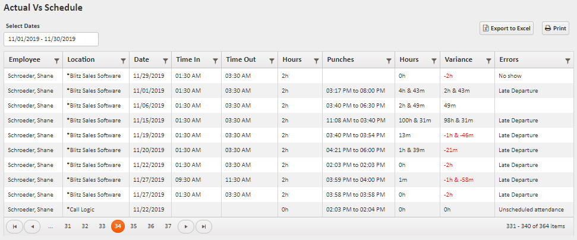The width and height of the screenshot is (577, 240).
Task: Open the Punches column filter icon
Action: point(389,61)
